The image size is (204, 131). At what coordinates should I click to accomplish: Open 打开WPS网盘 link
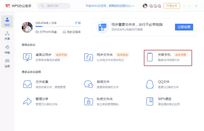tap(46, 32)
